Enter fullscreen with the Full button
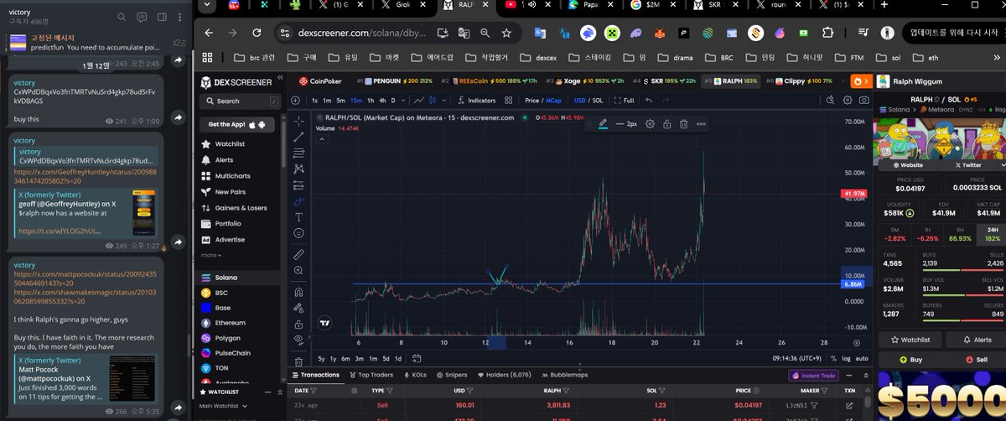Image resolution: width=1006 pixels, height=421 pixels. click(x=624, y=100)
